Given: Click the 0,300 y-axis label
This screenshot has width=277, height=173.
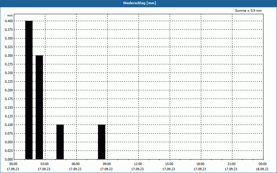Looking at the screenshot, I should pyautogui.click(x=9, y=56).
